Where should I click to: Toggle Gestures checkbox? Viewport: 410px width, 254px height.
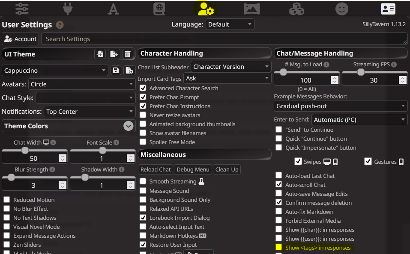(368, 161)
